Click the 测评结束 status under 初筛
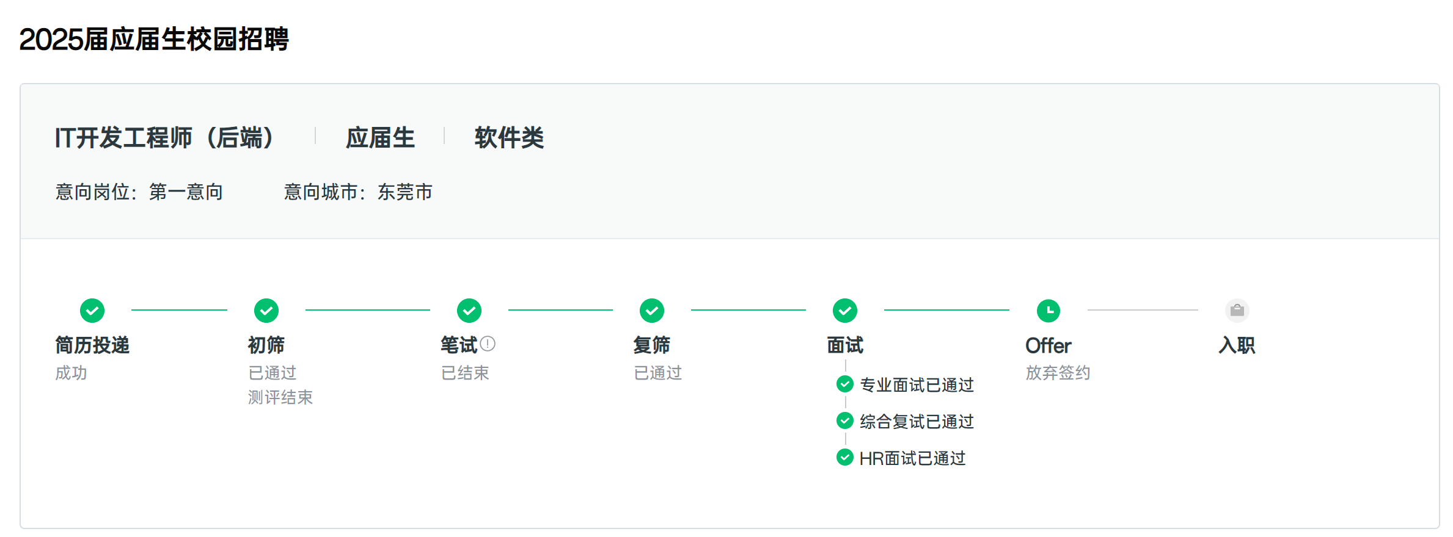1453x537 pixels. point(280,397)
